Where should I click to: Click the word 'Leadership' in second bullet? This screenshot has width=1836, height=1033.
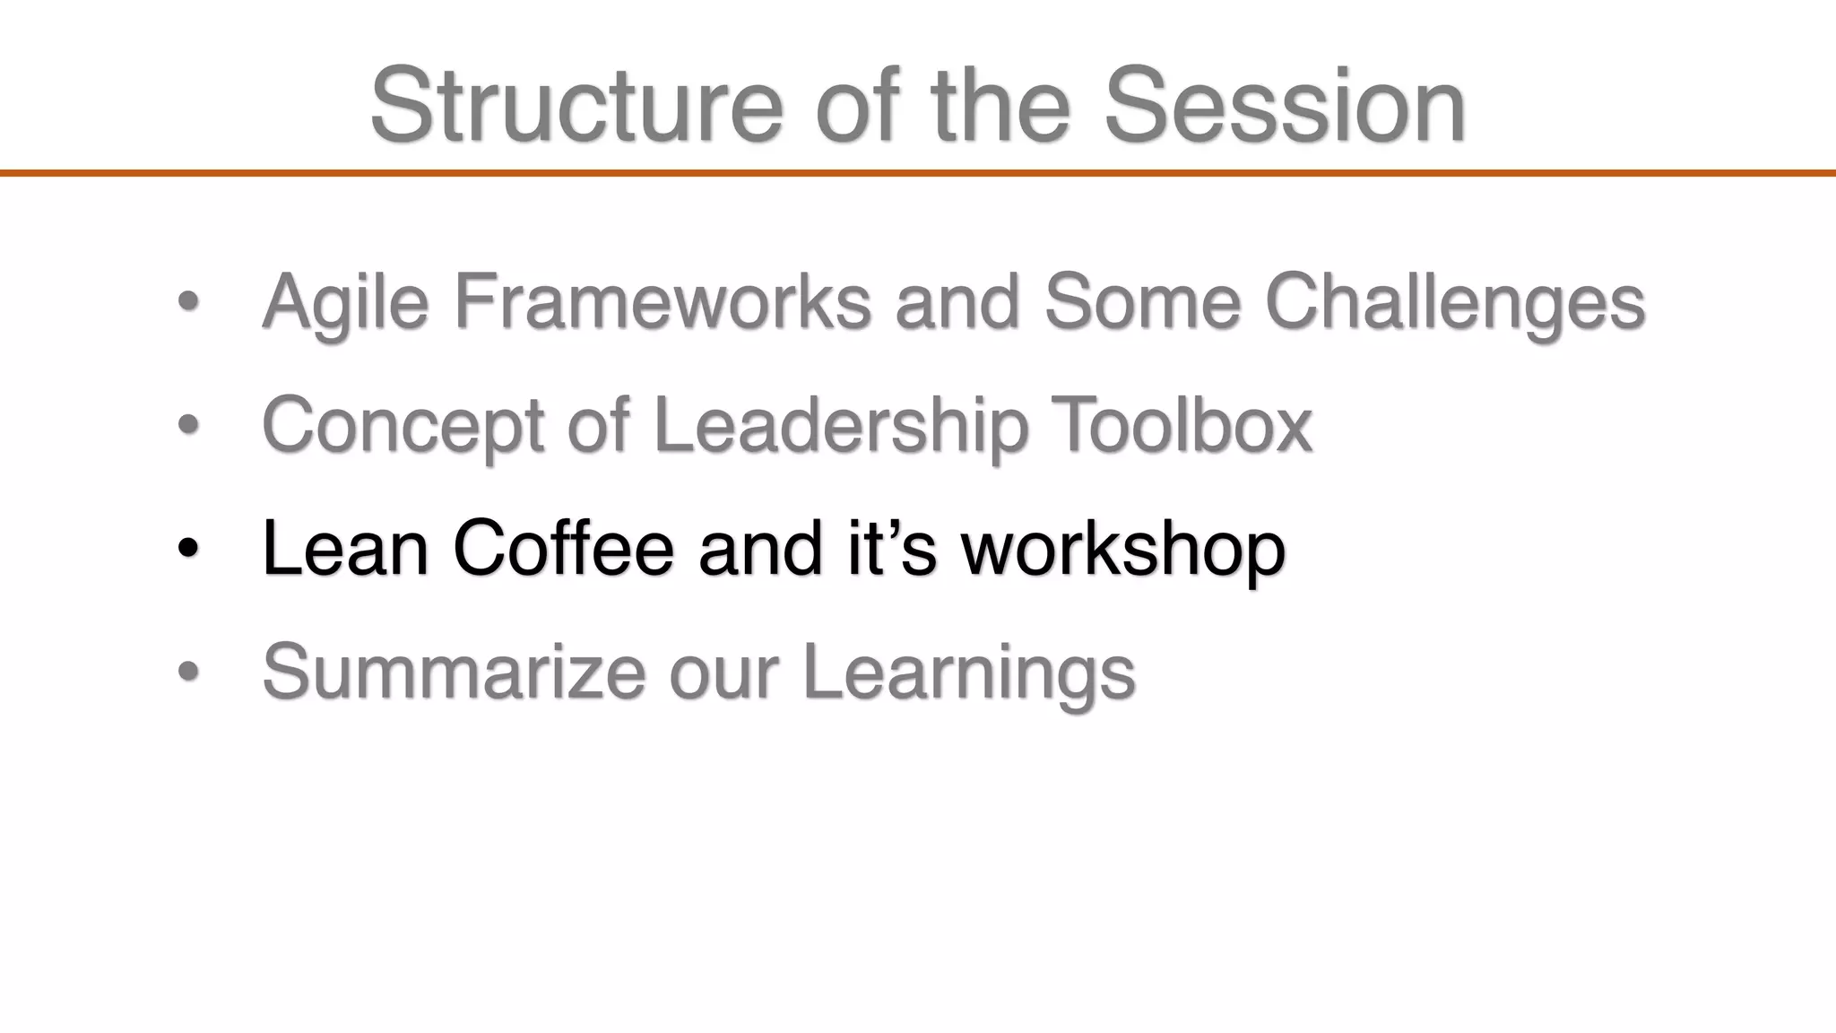841,426
